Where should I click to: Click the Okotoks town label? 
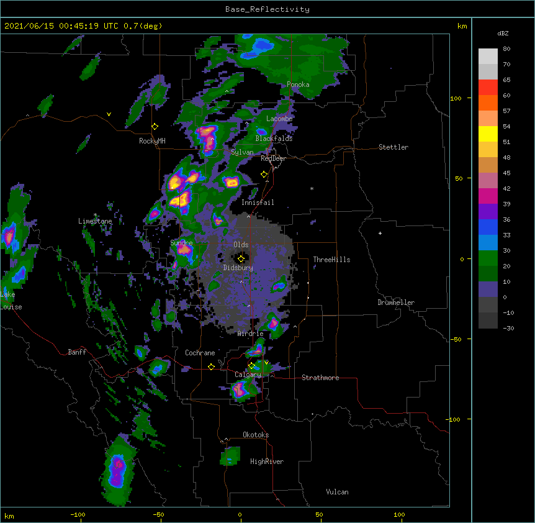pyautogui.click(x=256, y=435)
